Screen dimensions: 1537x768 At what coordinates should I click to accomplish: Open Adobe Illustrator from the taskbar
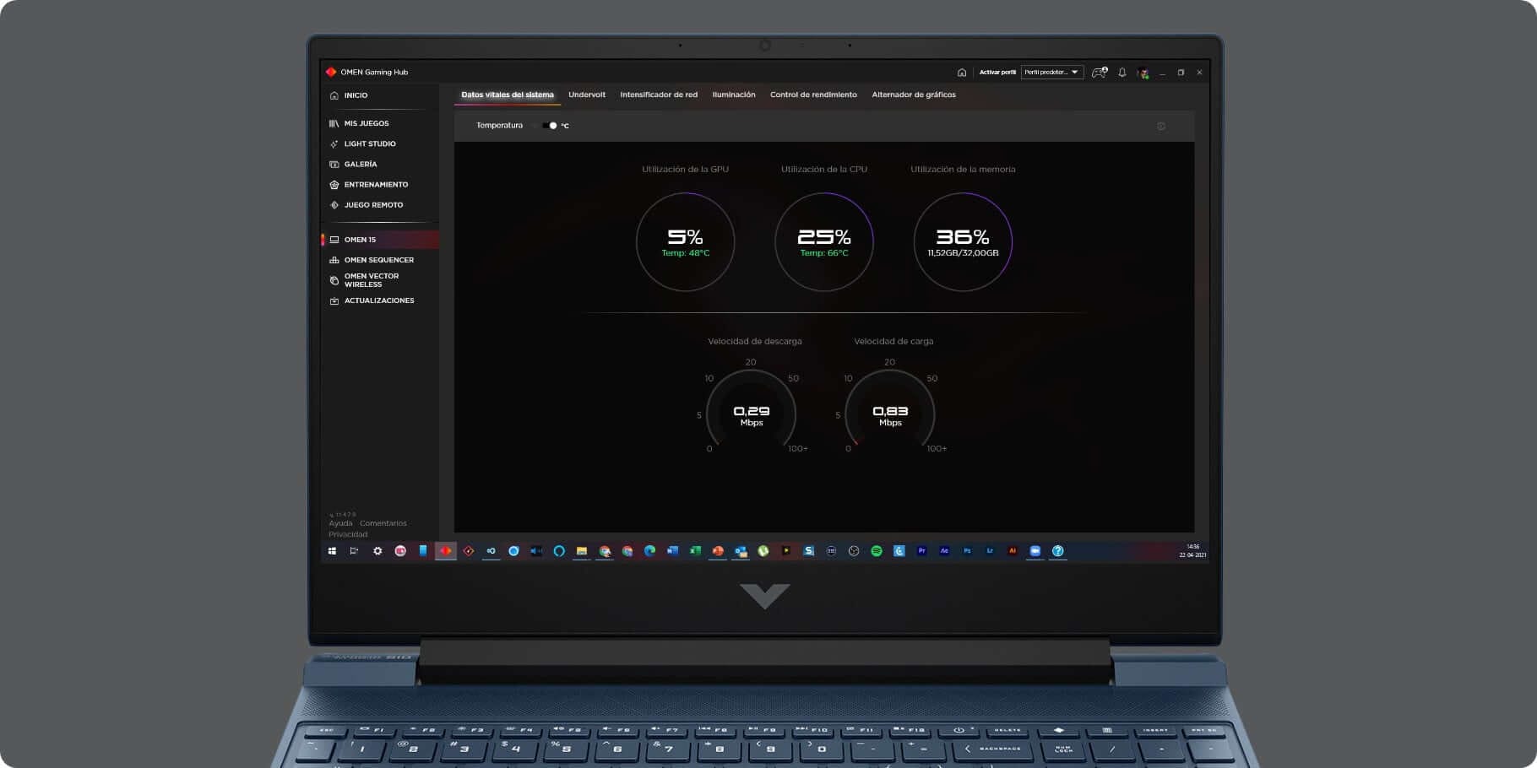click(1013, 551)
